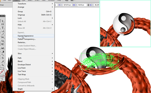151x93 pixels.
Task: Select the Zoom magnifier tool
Action: coord(3,65)
